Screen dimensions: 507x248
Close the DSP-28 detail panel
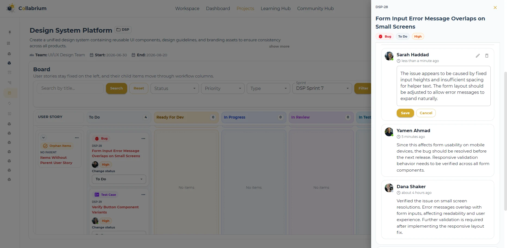495,8
